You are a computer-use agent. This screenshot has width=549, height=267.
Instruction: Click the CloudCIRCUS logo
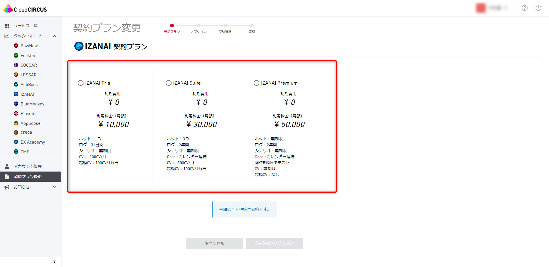[x=25, y=8]
